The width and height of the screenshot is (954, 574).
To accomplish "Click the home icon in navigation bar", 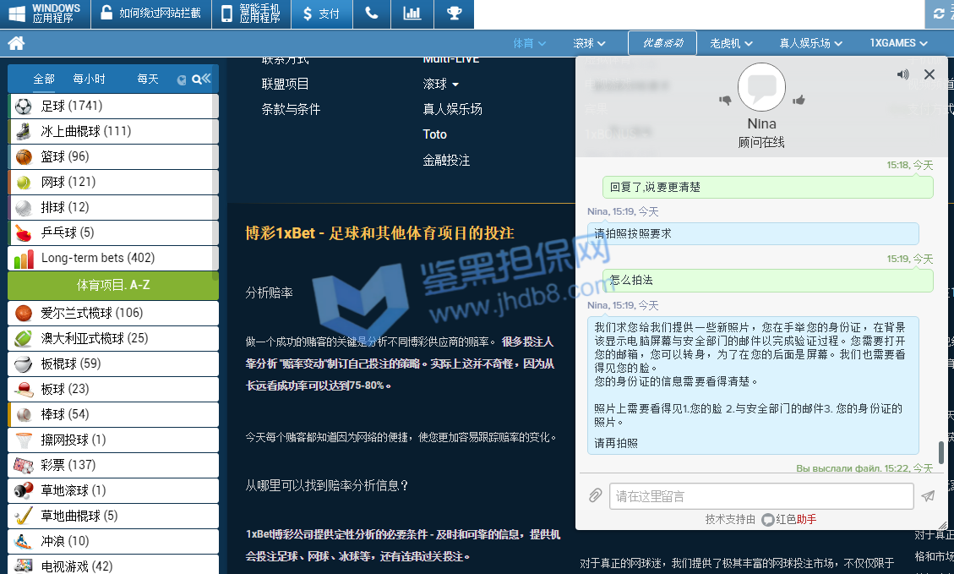I will tap(15, 43).
